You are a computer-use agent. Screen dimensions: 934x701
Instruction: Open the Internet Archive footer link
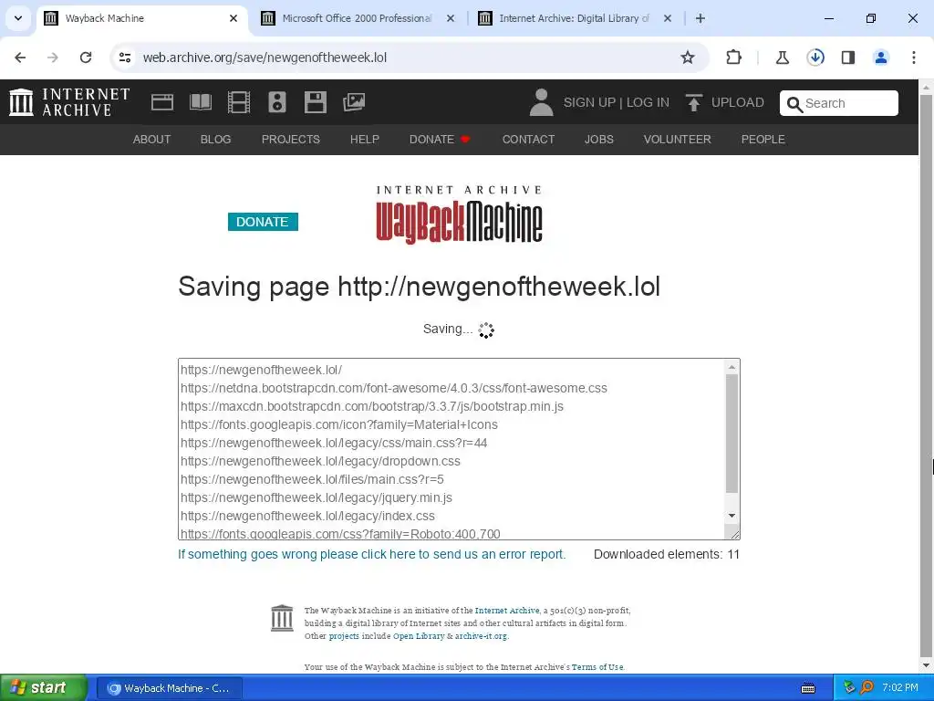(x=507, y=611)
